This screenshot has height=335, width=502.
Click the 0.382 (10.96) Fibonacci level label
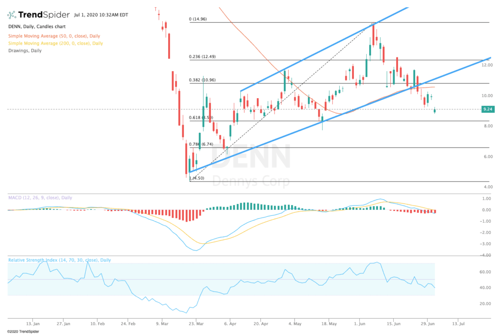pyautogui.click(x=202, y=80)
